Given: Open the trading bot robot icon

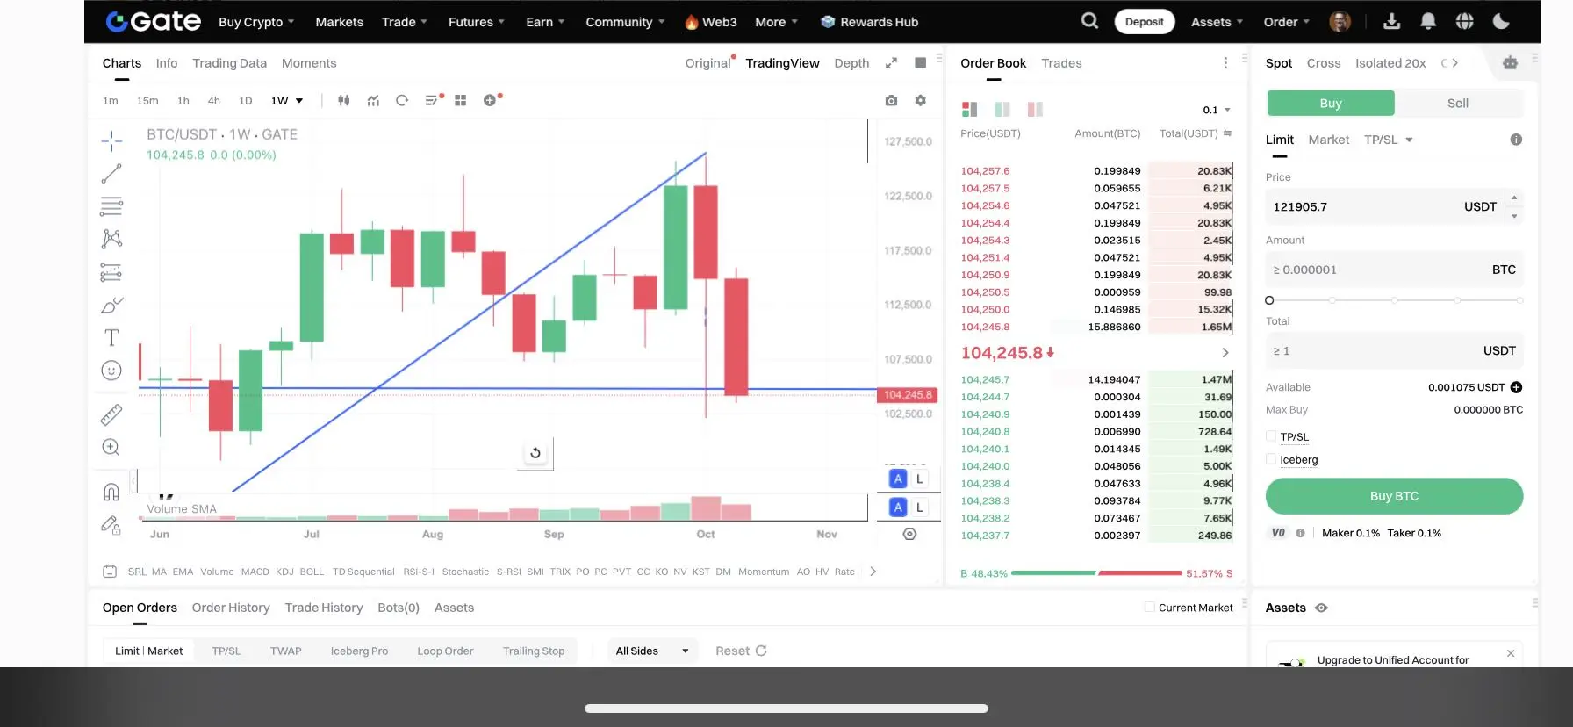Looking at the screenshot, I should point(1510,62).
